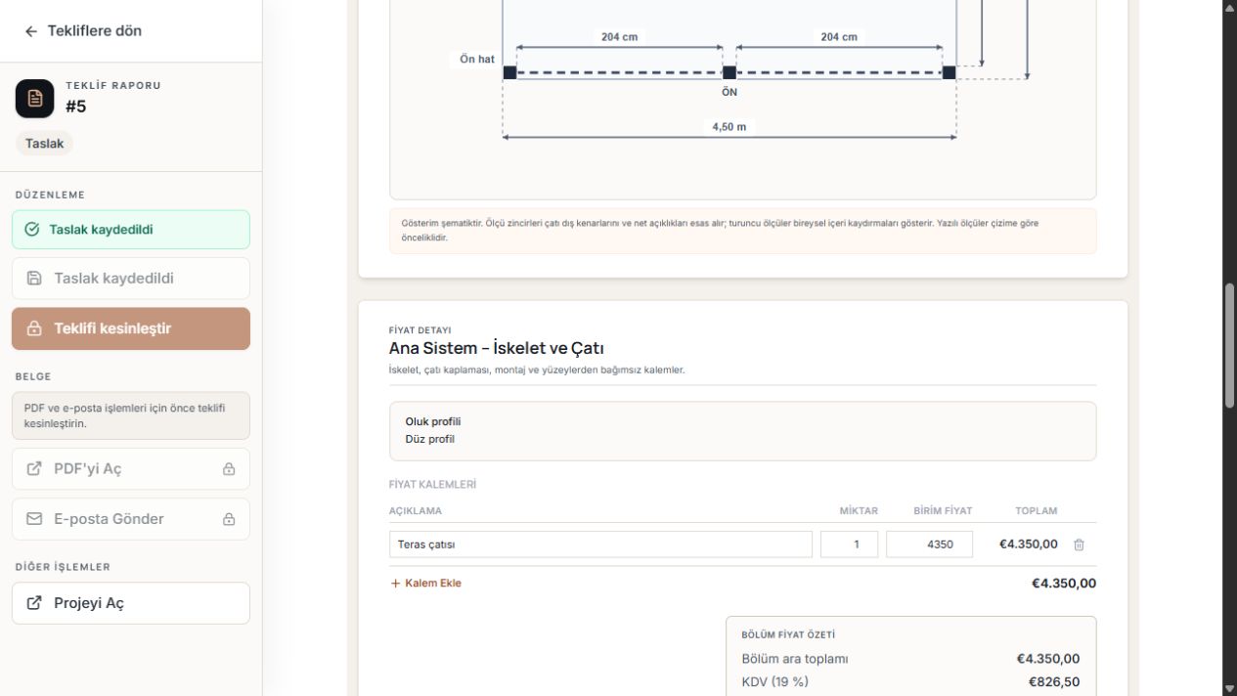Click the green Taslak kaydedildi status banner

tap(131, 230)
